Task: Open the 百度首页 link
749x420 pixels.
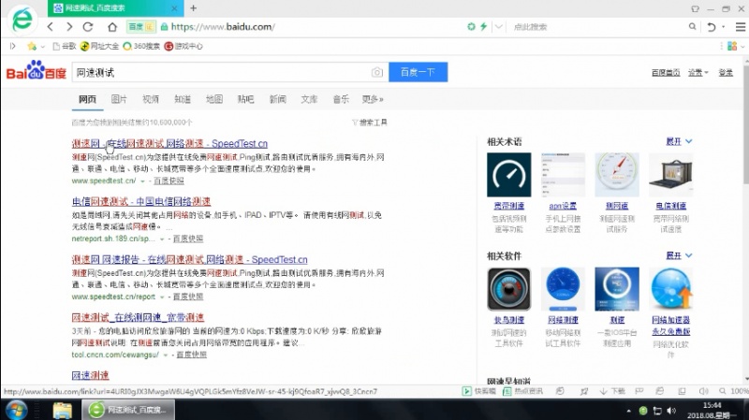Action: point(666,73)
